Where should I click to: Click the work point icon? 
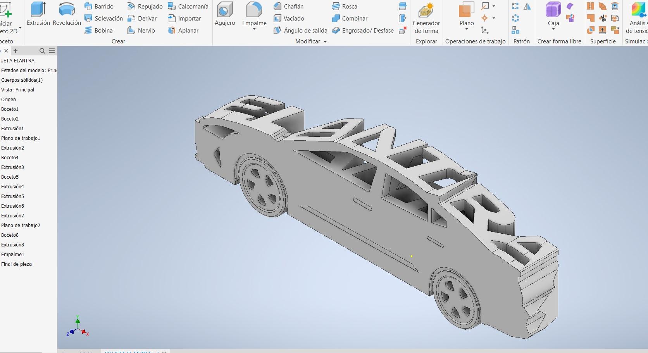coord(484,18)
